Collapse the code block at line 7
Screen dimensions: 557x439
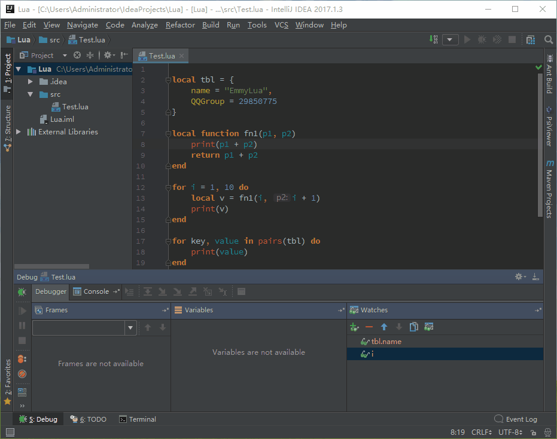168,133
